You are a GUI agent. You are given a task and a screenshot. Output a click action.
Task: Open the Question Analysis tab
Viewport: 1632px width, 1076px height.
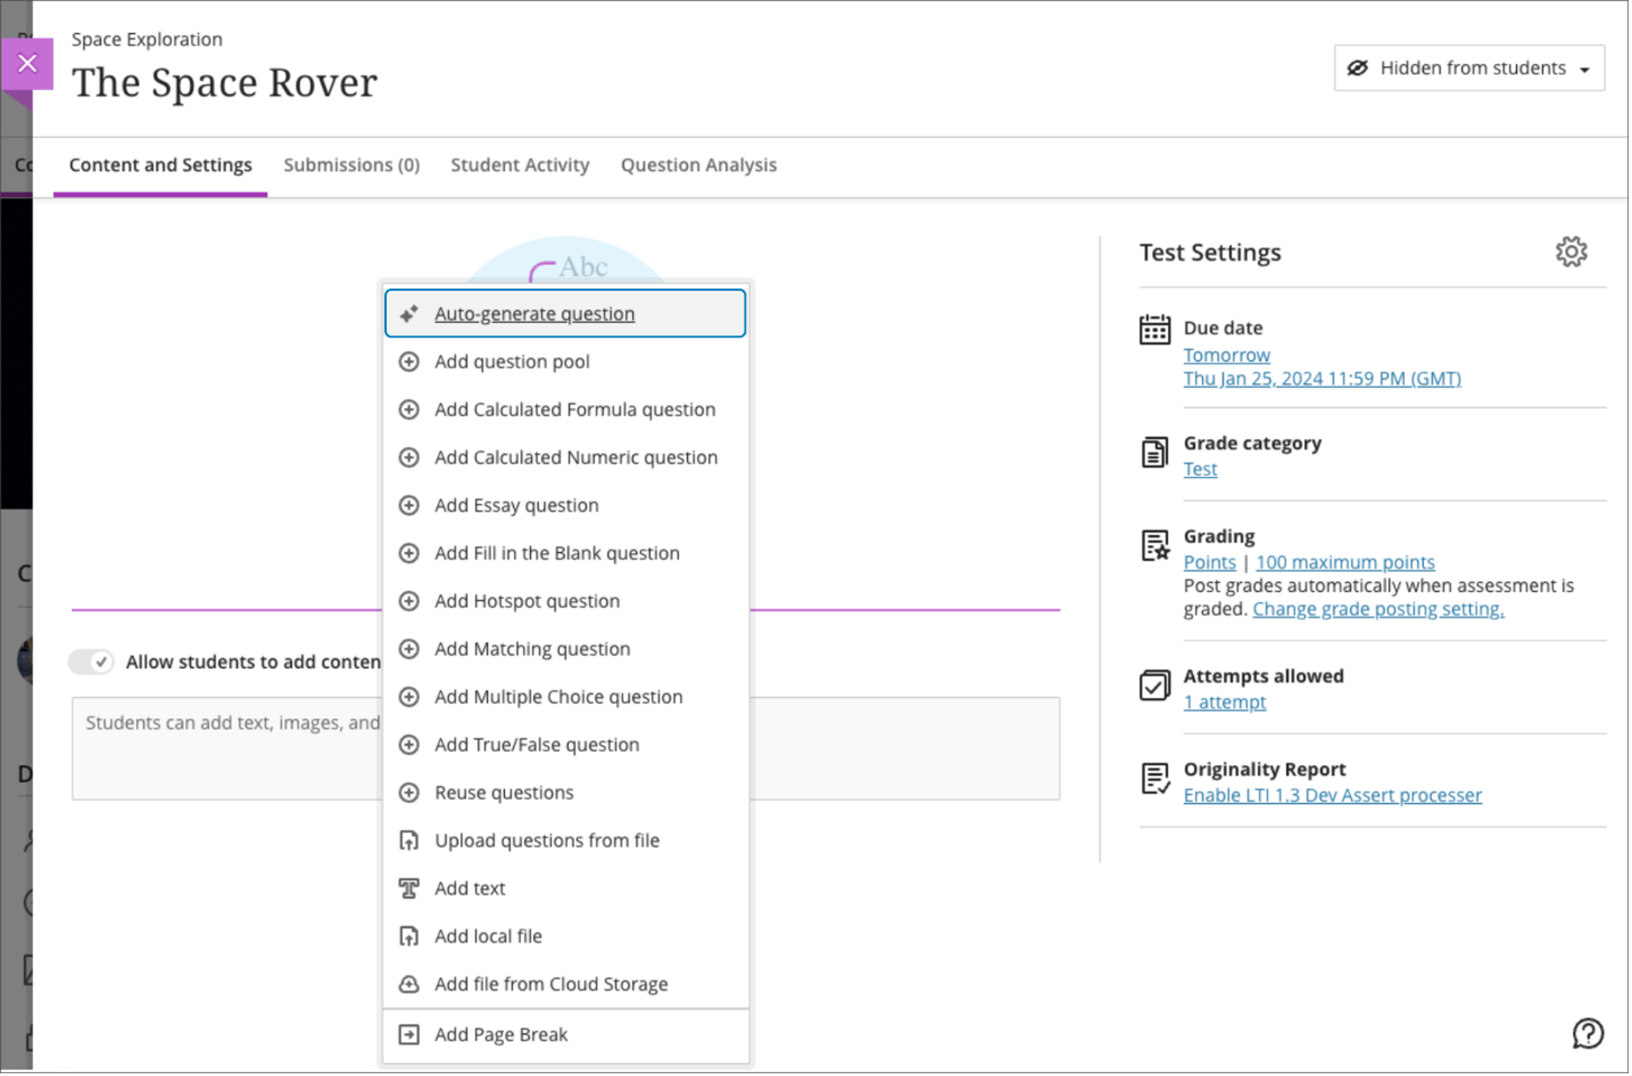(698, 165)
